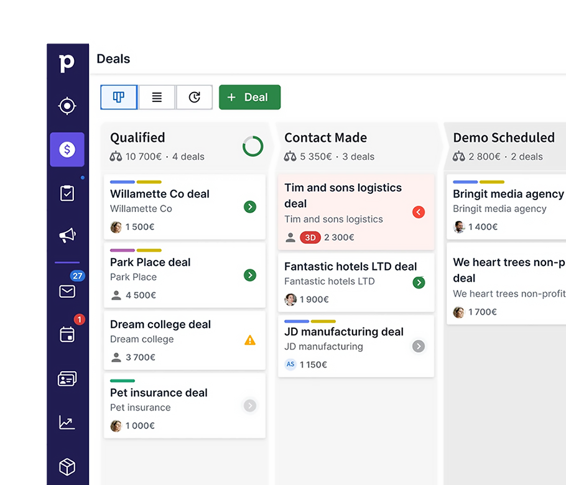Image resolution: width=566 pixels, height=485 pixels.
Task: Open the Park Place deal title
Action: tap(151, 262)
